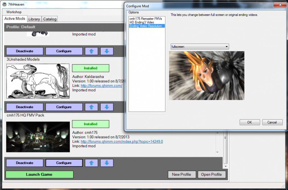The width and height of the screenshot is (288, 190).
Task: Move 3Unshaded Models up in load order
Action: [91, 107]
